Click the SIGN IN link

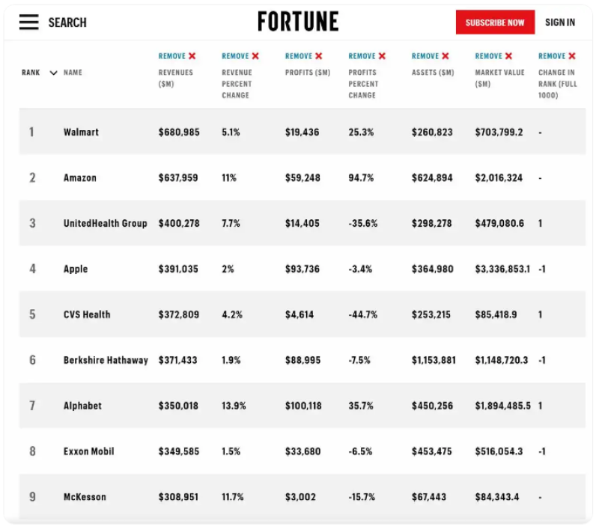click(x=559, y=22)
